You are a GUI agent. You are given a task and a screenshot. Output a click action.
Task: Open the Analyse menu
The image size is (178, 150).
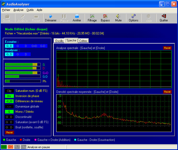point(18,10)
